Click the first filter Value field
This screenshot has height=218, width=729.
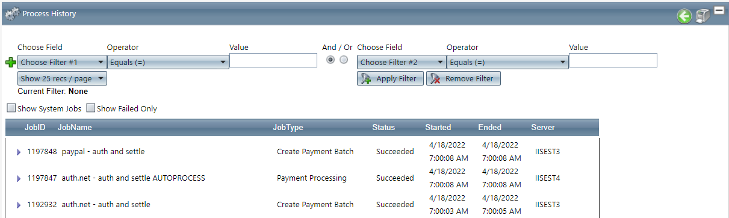tap(273, 60)
